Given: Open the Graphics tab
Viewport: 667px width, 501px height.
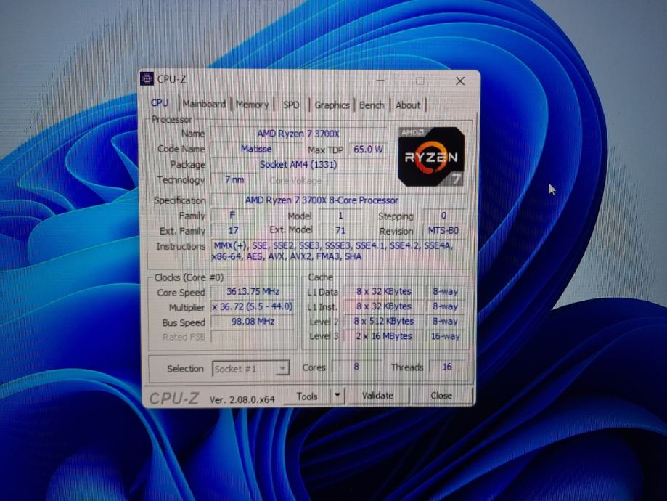Looking at the screenshot, I should point(332,105).
